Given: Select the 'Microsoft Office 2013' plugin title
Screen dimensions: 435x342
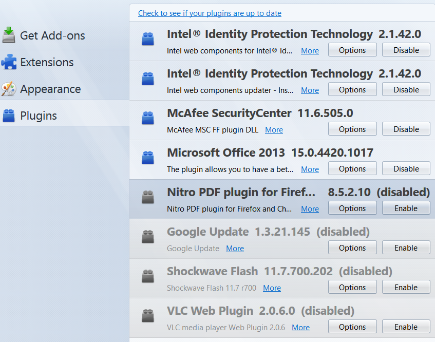Looking at the screenshot, I should click(x=226, y=153).
